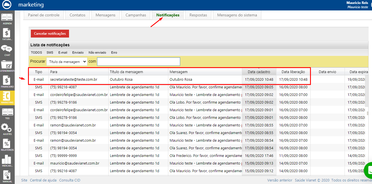Open the Chat sidebar icon
This screenshot has height=184, width=372.
[7, 50]
